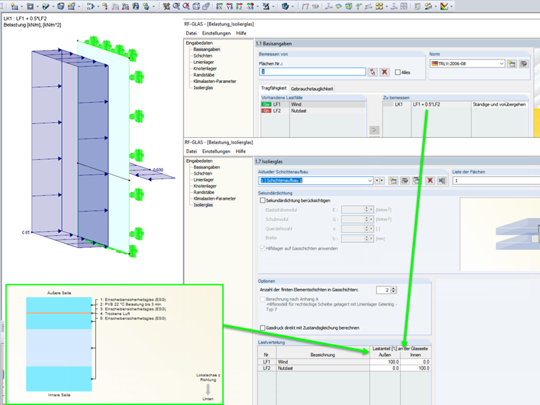Click the view in Z direction toolbar icon
The image size is (540, 405).
(x=239, y=6)
